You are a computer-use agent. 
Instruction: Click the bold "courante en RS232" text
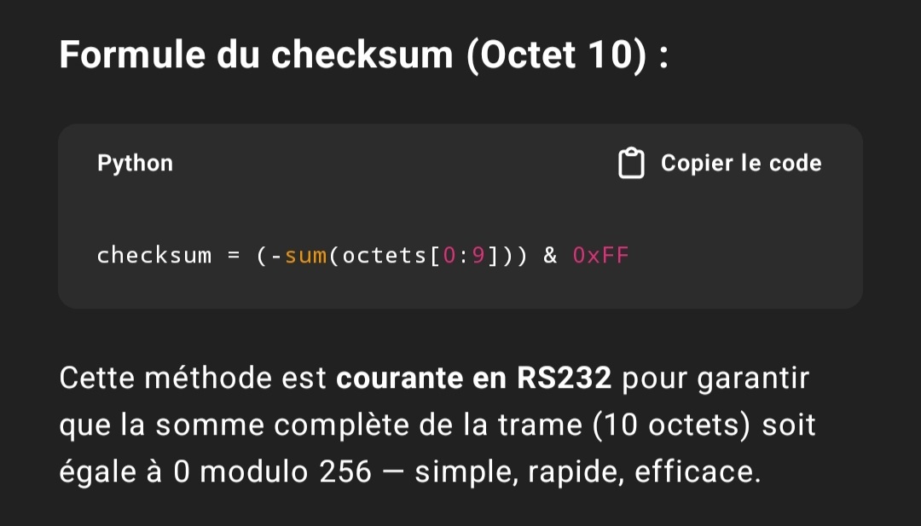[x=474, y=379]
